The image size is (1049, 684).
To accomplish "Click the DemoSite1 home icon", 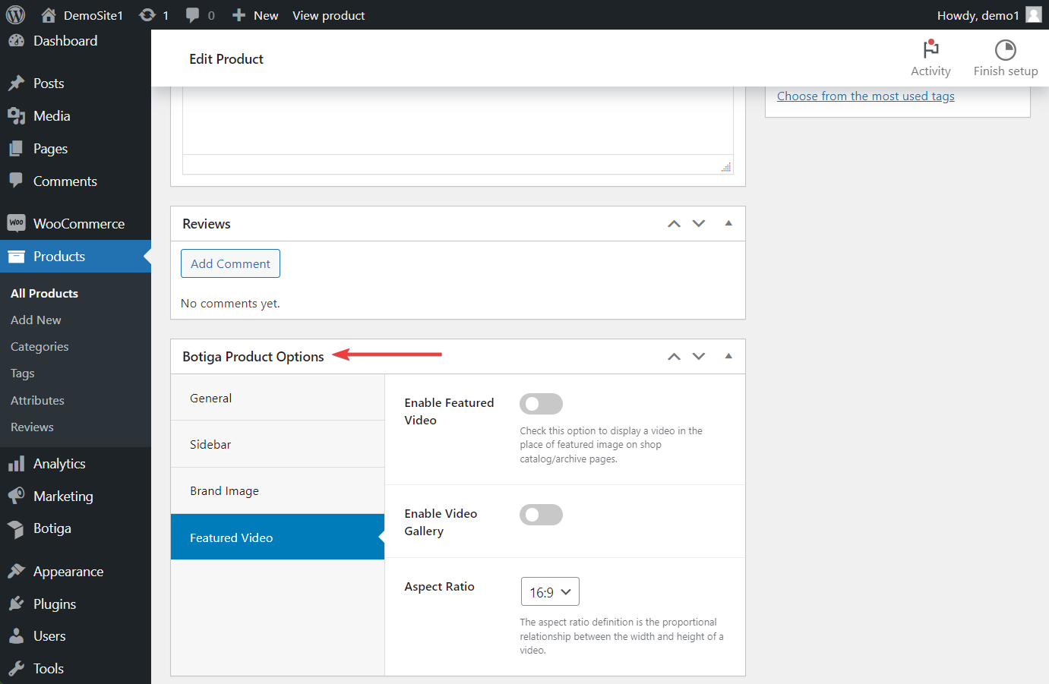I will pyautogui.click(x=49, y=15).
